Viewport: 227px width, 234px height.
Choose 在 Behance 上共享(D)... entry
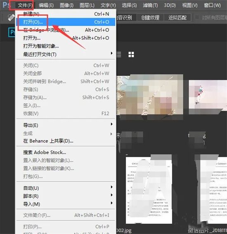(66, 141)
